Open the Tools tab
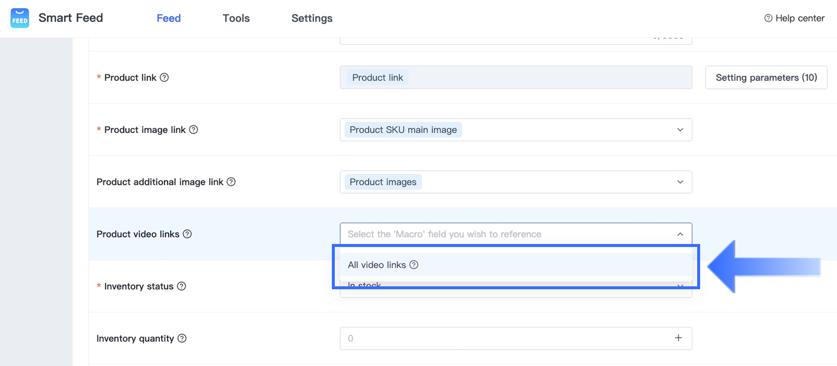 [236, 18]
